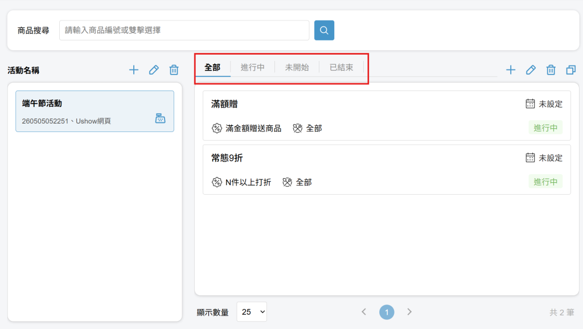The width and height of the screenshot is (583, 329).
Task: Switch to the 進行中 tab
Action: pos(252,67)
